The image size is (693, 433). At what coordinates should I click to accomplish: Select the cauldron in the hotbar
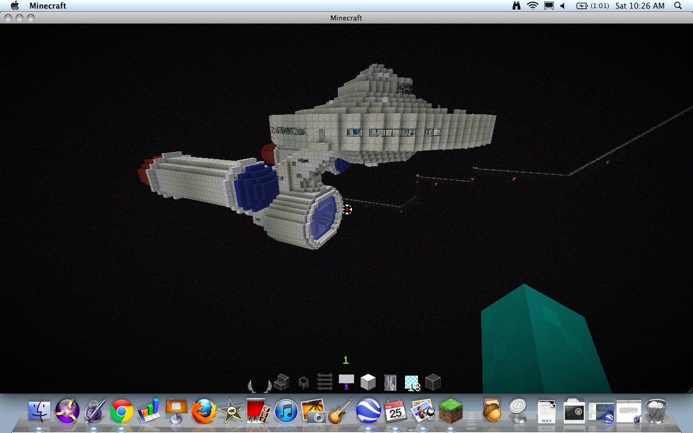[x=302, y=383]
